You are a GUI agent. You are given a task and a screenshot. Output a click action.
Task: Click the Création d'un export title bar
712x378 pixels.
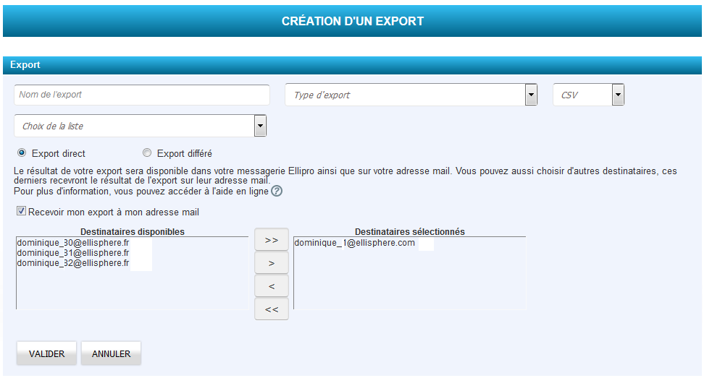[352, 21]
